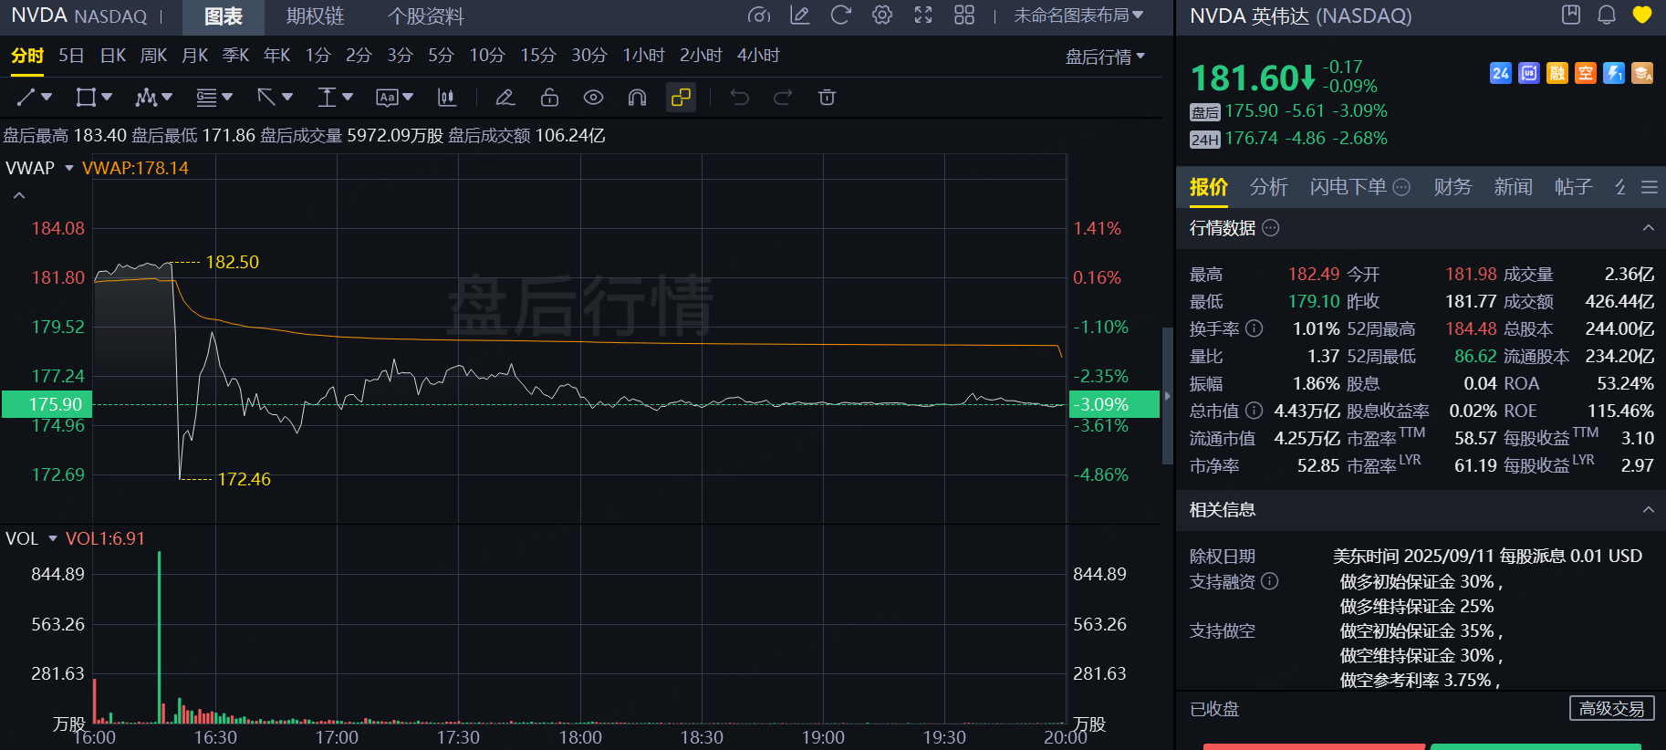The width and height of the screenshot is (1666, 750).
Task: Enter fullscreen chart mode
Action: click(923, 16)
